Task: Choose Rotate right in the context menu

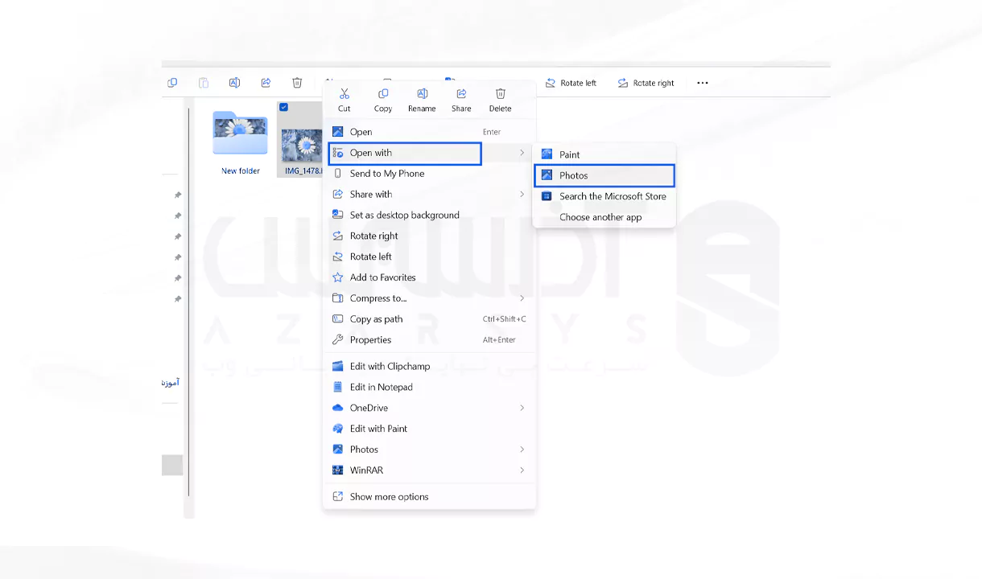Action: [430, 236]
